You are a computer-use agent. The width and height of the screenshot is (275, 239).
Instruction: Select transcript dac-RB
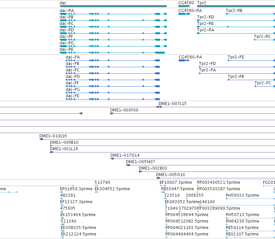pyautogui.click(x=113, y=20)
